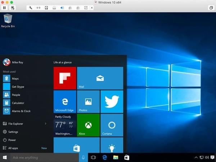Click the CD/DVD drive icon
This screenshot has height=162, width=216.
(x=54, y=8)
